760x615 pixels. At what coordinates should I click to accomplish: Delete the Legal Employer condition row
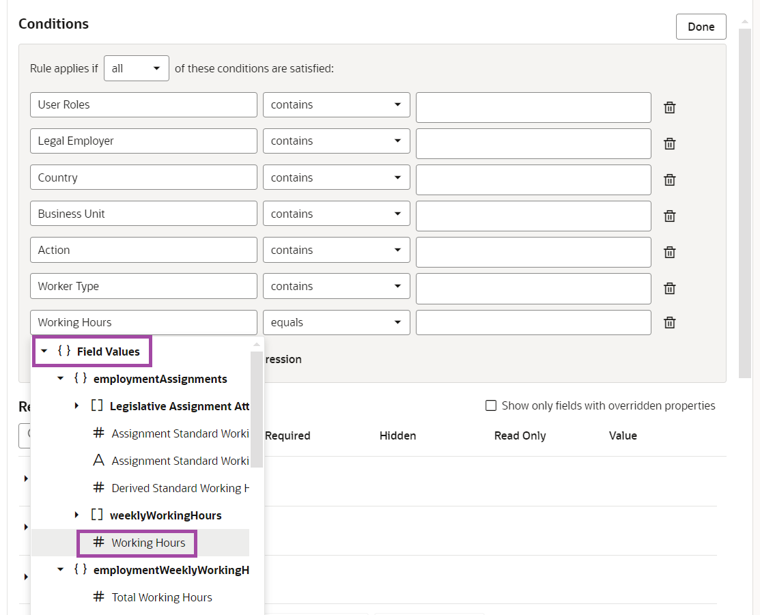tap(670, 144)
